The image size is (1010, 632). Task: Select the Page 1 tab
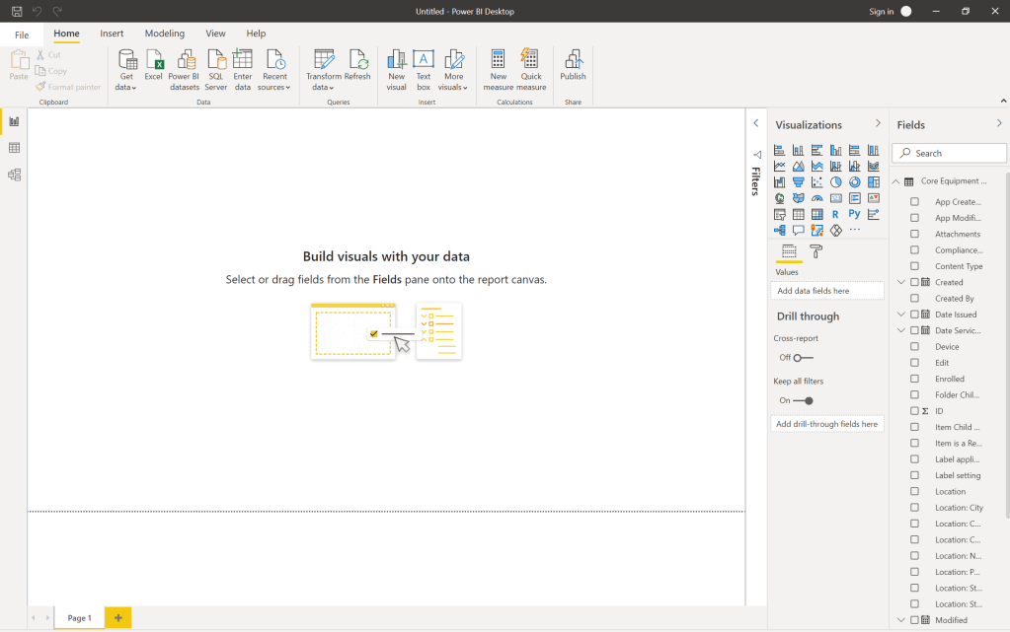click(79, 618)
